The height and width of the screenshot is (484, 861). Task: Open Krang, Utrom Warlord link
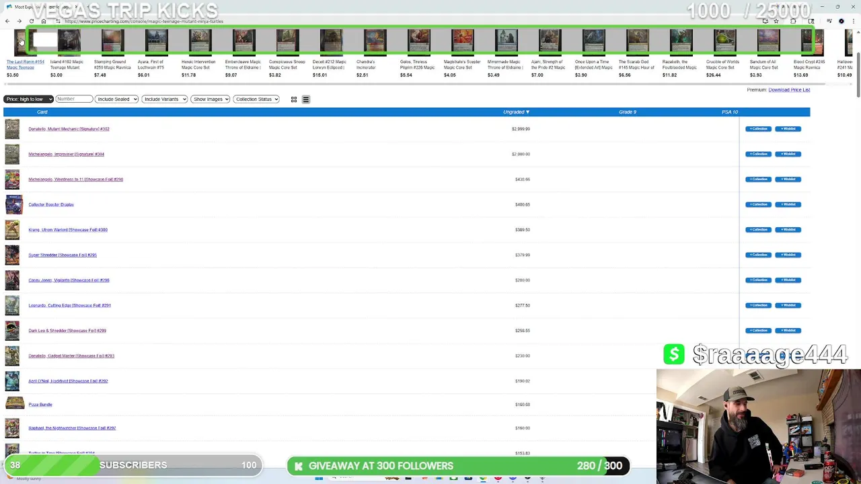click(68, 230)
